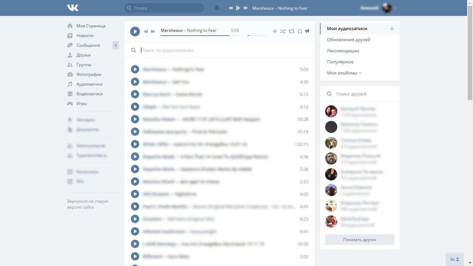Click the plus add icon in player controls
This screenshot has width=473, height=266.
click(x=275, y=31)
